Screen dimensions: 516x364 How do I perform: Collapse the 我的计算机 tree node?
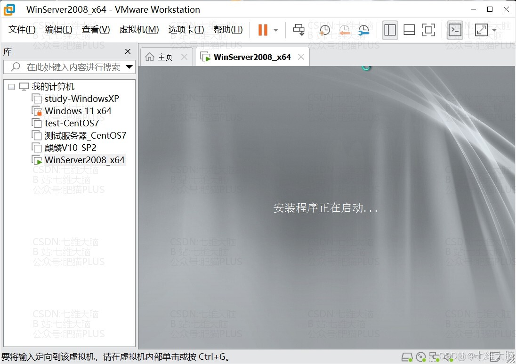click(11, 87)
